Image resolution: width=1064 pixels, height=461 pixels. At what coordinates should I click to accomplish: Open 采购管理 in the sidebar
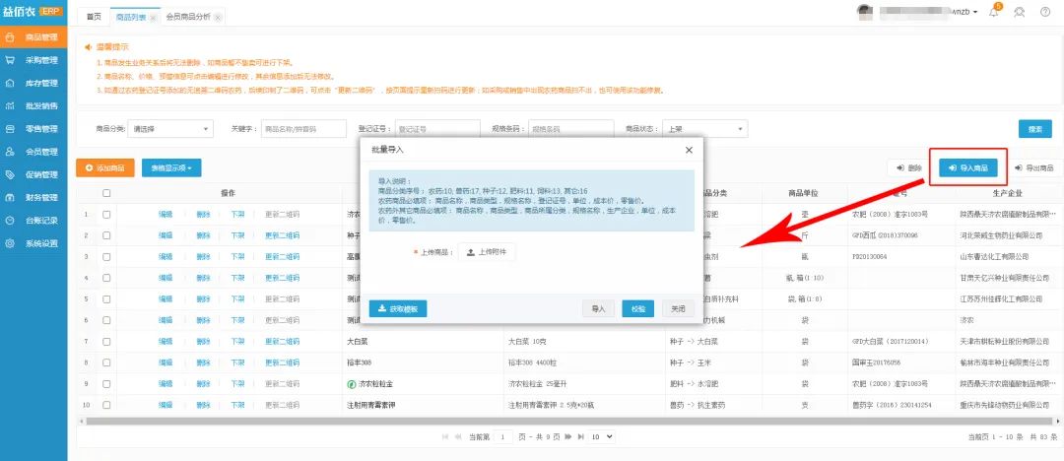34,60
